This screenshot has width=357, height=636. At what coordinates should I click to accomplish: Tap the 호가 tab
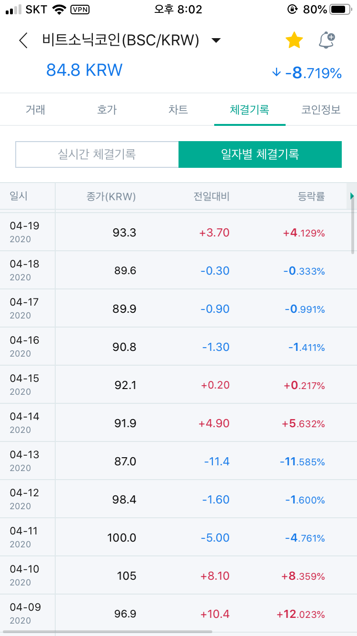(x=106, y=109)
